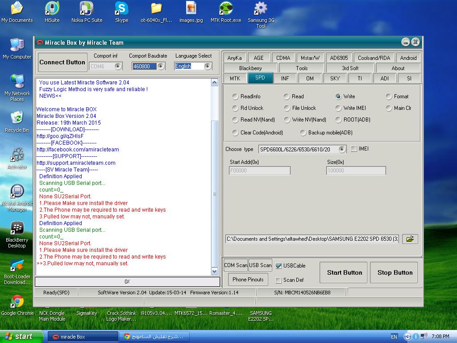This screenshot has width=457, height=343.
Task: Open Phone Pinouts button
Action: [x=248, y=280]
